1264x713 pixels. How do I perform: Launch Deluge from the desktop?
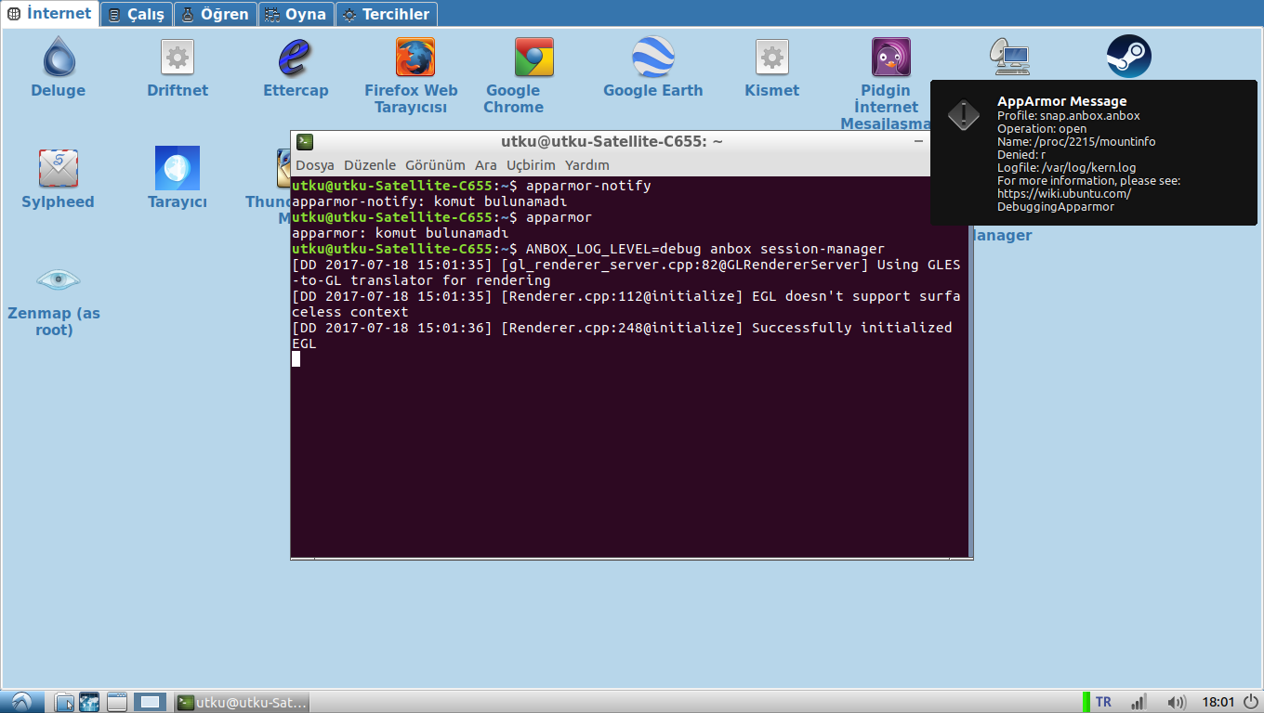pyautogui.click(x=58, y=58)
